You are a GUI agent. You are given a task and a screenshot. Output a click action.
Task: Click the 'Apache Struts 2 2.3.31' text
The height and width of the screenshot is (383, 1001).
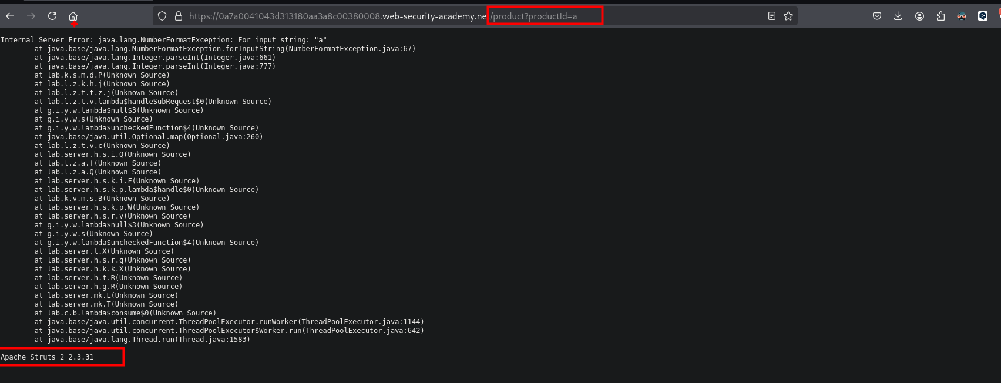[x=47, y=357]
